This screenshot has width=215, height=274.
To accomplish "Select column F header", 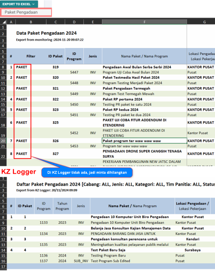I will 144,22.
